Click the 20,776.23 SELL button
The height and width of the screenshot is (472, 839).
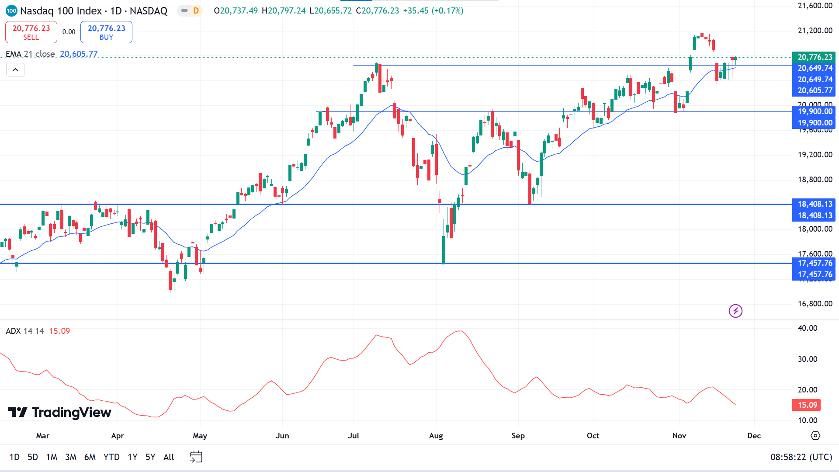[x=31, y=32]
